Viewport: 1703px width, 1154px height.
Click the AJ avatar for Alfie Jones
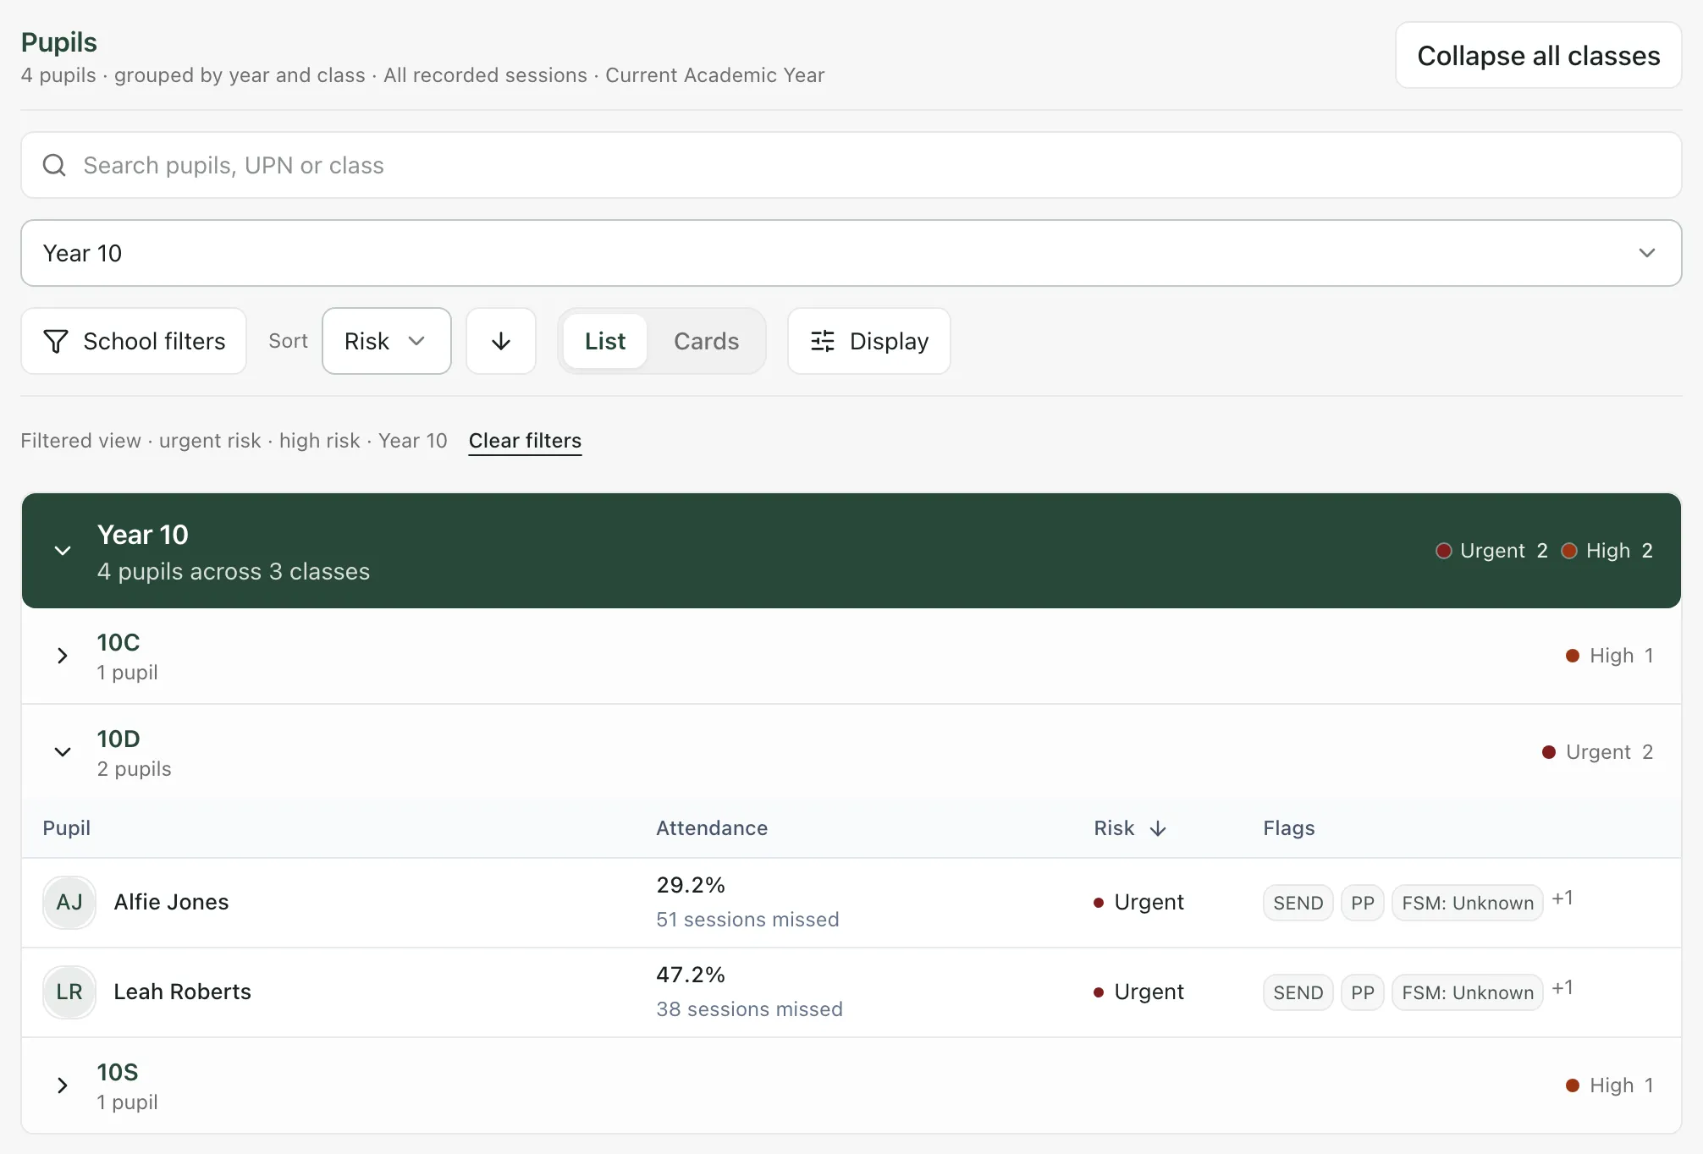(x=69, y=903)
